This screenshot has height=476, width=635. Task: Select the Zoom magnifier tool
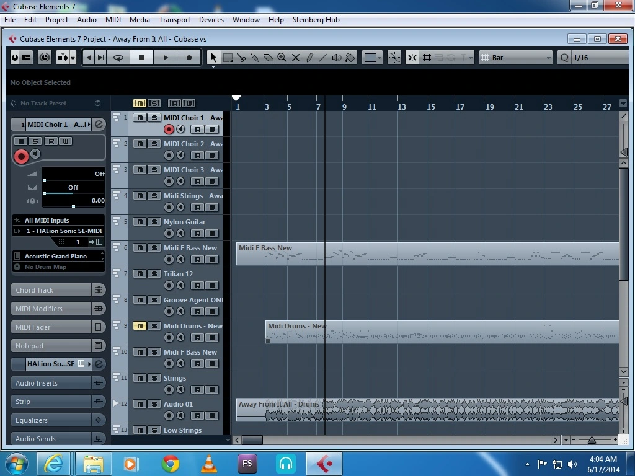point(282,58)
